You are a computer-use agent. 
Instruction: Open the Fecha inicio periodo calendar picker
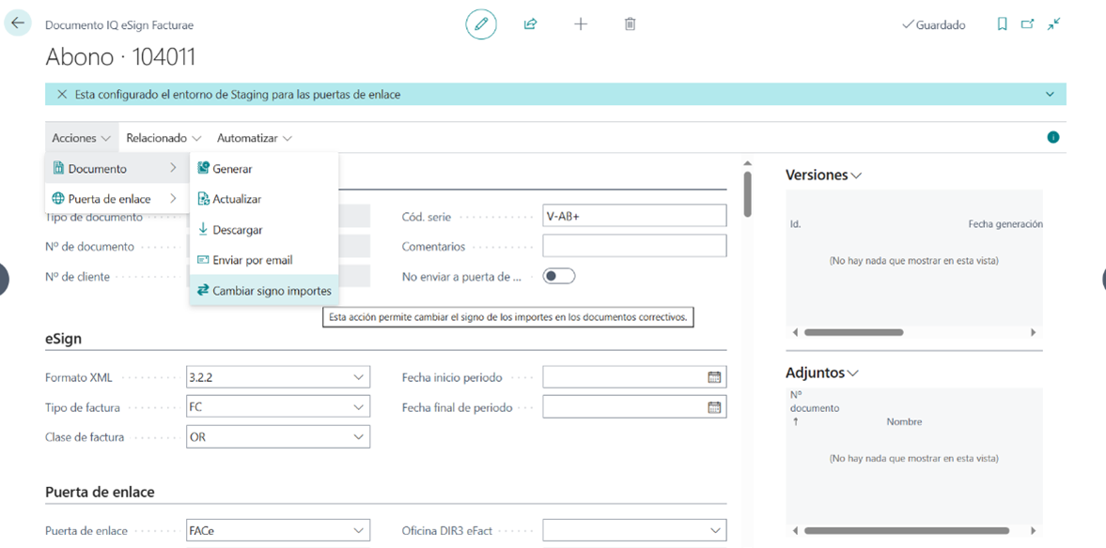tap(714, 377)
